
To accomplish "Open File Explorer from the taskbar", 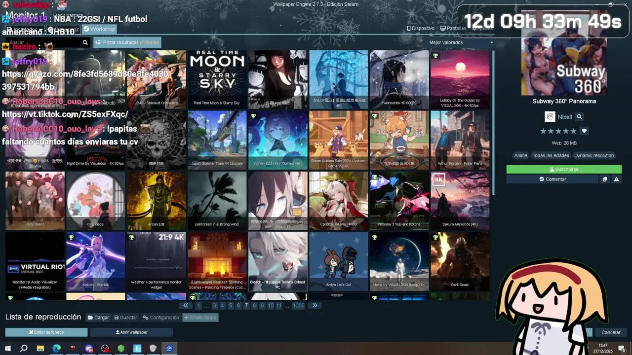I will pyautogui.click(x=40, y=349).
